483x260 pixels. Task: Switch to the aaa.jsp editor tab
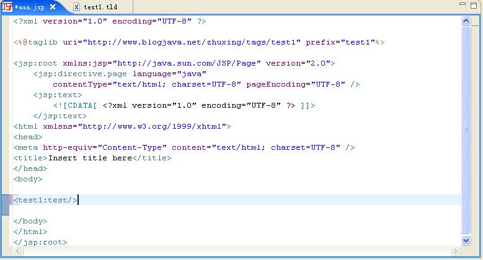click(30, 7)
